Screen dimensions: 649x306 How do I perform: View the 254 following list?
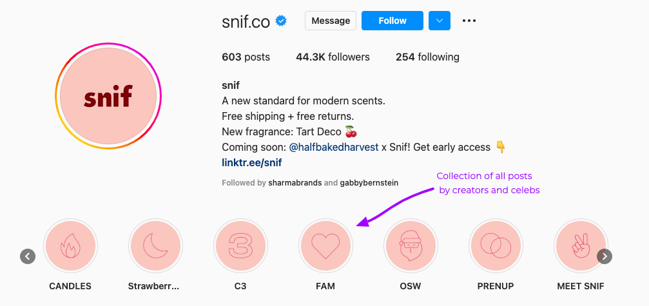[x=427, y=57]
